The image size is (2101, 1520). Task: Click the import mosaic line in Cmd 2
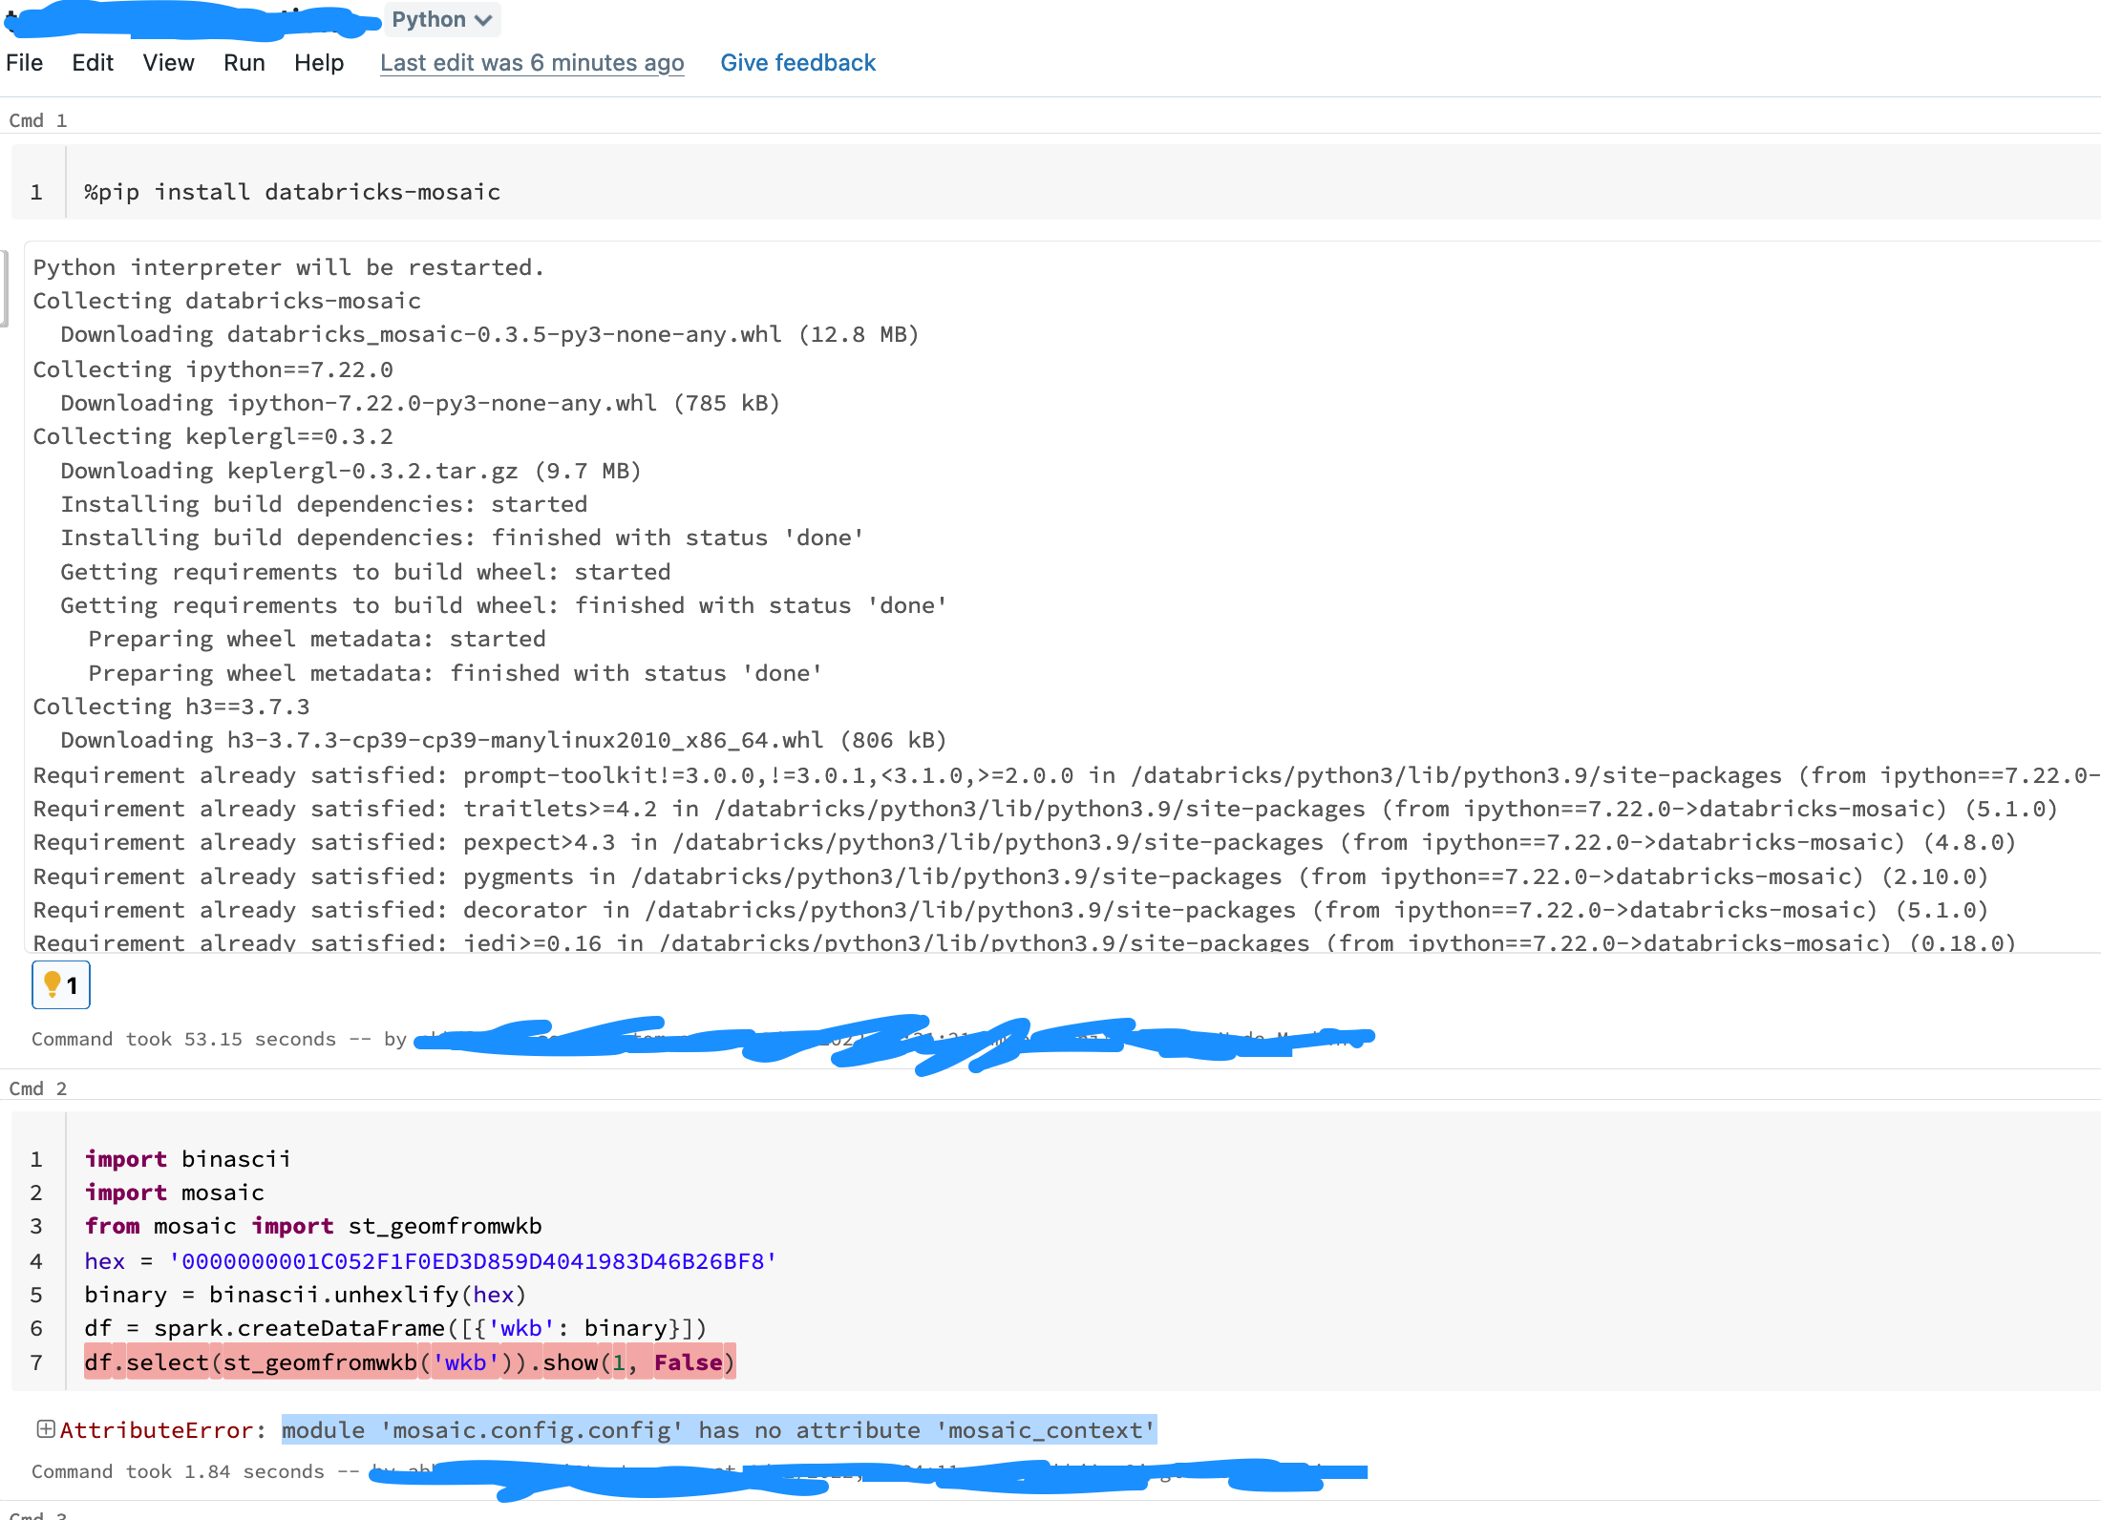pos(174,1192)
